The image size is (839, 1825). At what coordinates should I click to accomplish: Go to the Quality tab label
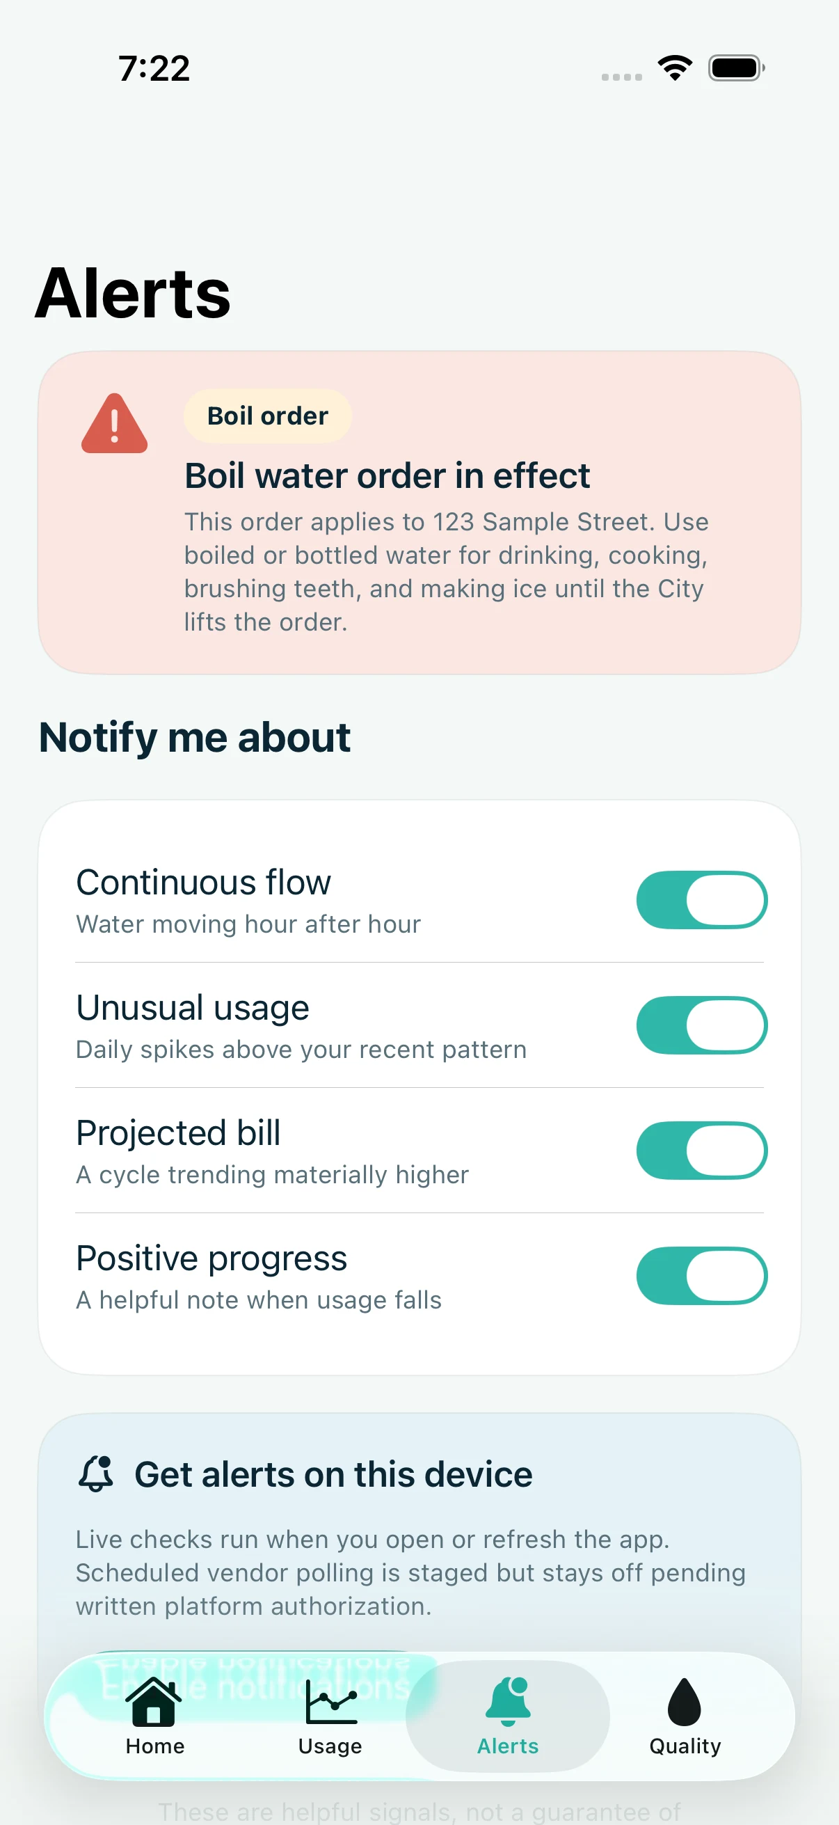coord(685,1746)
